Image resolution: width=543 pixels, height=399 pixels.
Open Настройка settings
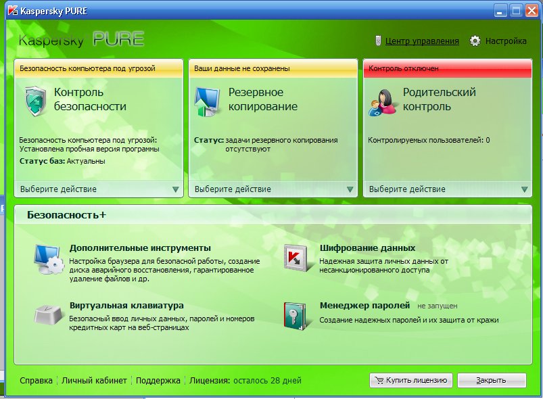pos(506,41)
